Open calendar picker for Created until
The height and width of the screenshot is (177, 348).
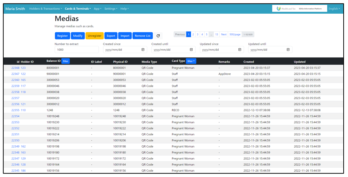coord(191,50)
